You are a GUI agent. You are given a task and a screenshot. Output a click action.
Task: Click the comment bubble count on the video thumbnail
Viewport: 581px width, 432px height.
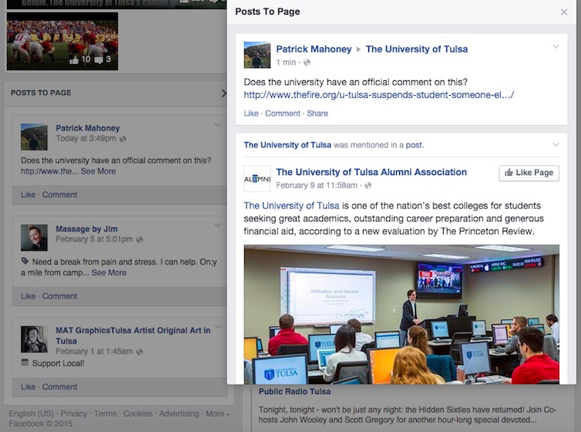tap(103, 59)
